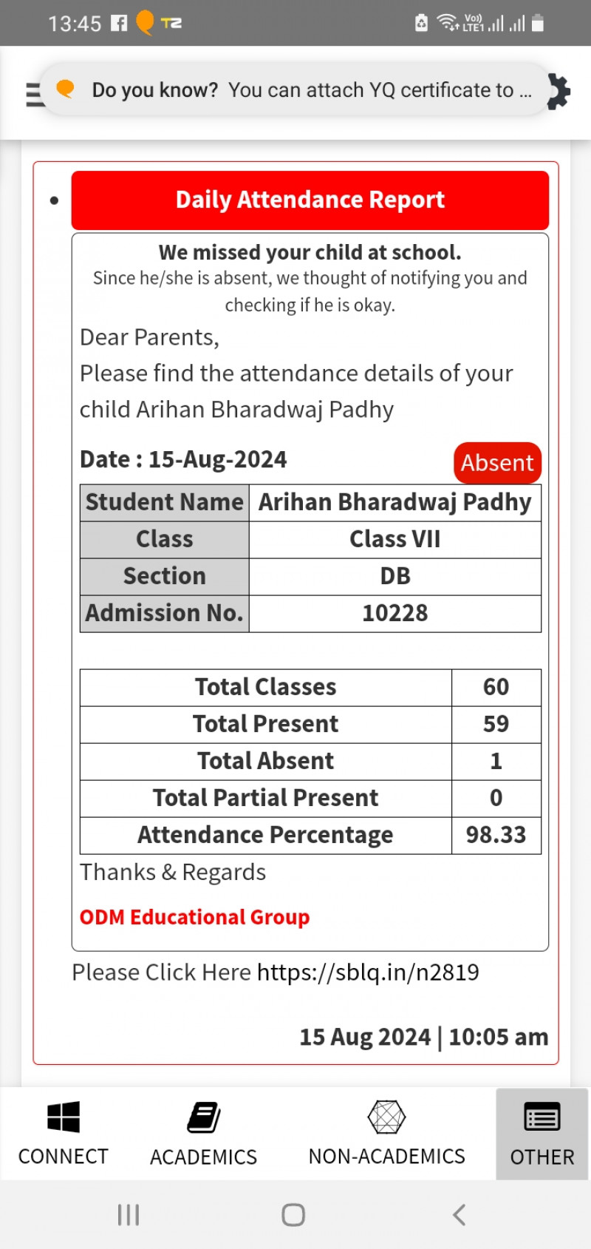
Task: Tap the Facebook icon in status bar
Action: (119, 23)
